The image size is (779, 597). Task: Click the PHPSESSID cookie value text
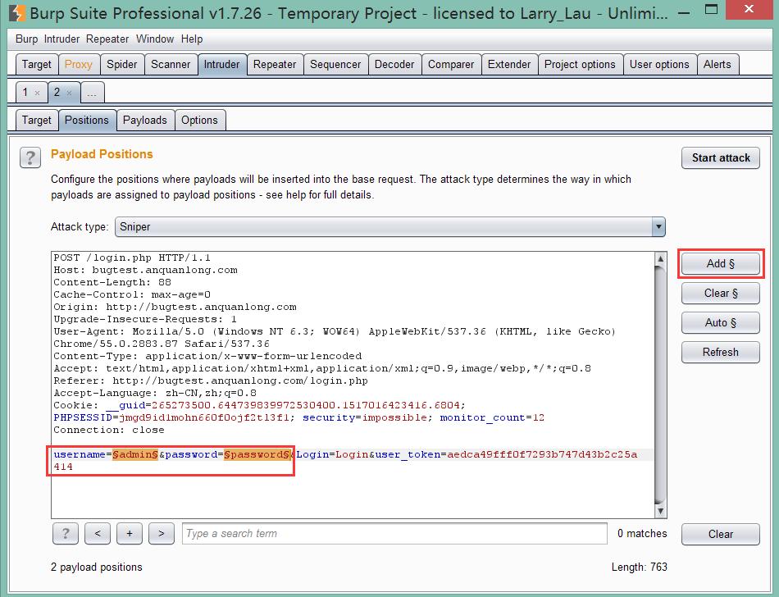click(x=204, y=417)
